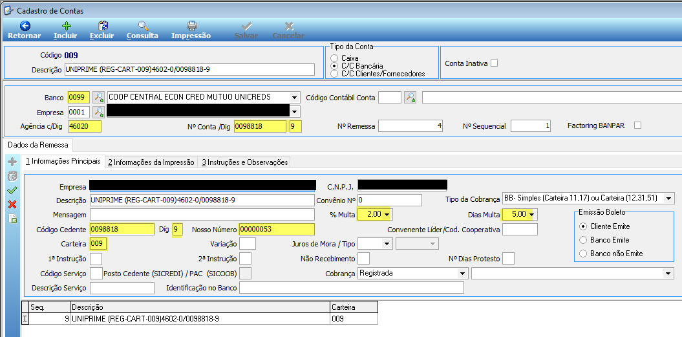Select Cliente Emite radio option
682x337 pixels.
pyautogui.click(x=583, y=226)
